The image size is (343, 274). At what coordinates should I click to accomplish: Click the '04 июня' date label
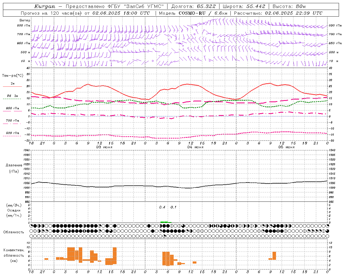195,147
